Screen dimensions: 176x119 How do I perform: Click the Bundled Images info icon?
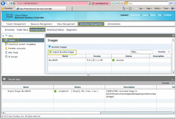tap(49, 47)
